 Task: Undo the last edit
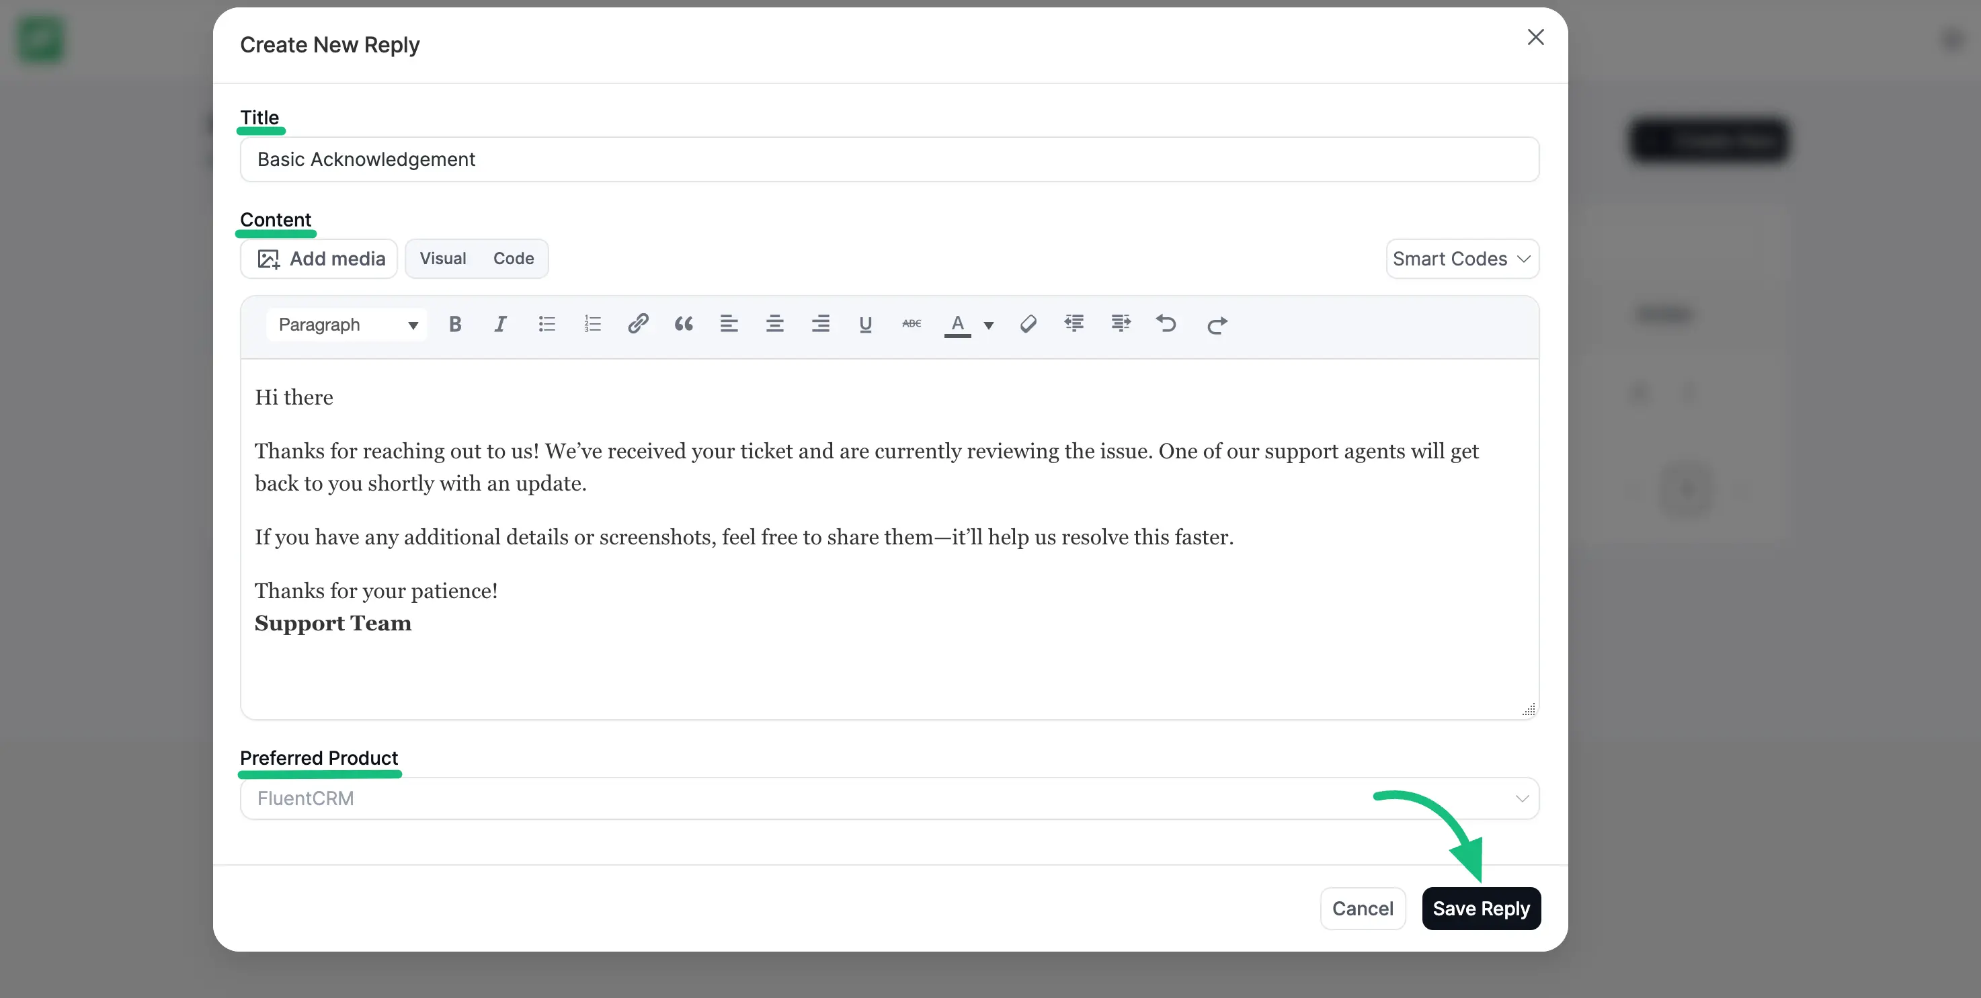1166,324
